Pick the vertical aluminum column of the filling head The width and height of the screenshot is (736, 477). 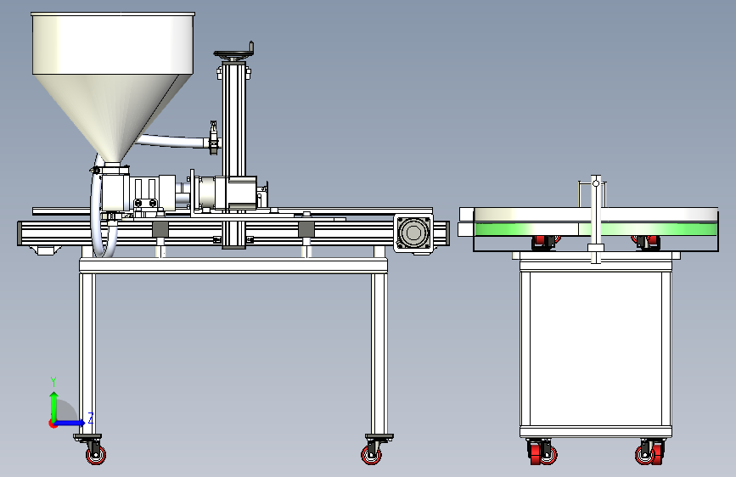pyautogui.click(x=233, y=155)
